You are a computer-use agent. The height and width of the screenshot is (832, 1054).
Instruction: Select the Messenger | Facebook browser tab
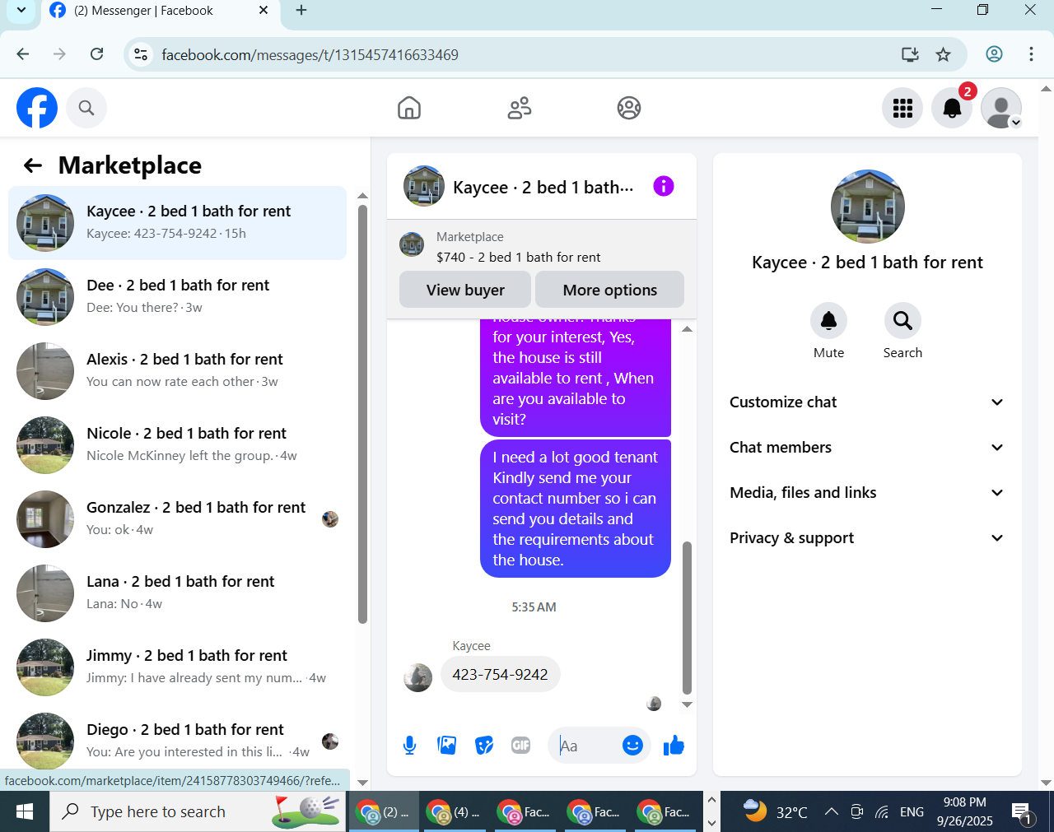pyautogui.click(x=160, y=12)
